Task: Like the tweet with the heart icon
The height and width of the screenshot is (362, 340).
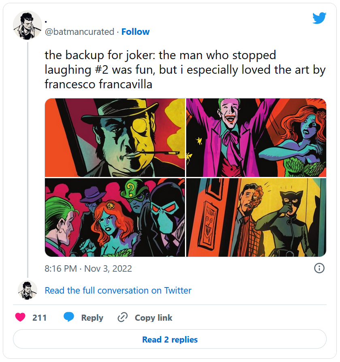Action: 20,318
